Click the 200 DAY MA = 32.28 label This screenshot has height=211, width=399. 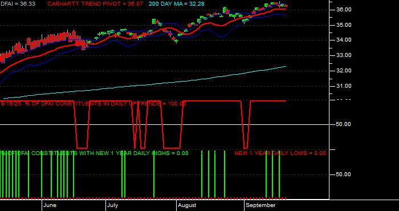tap(176, 4)
